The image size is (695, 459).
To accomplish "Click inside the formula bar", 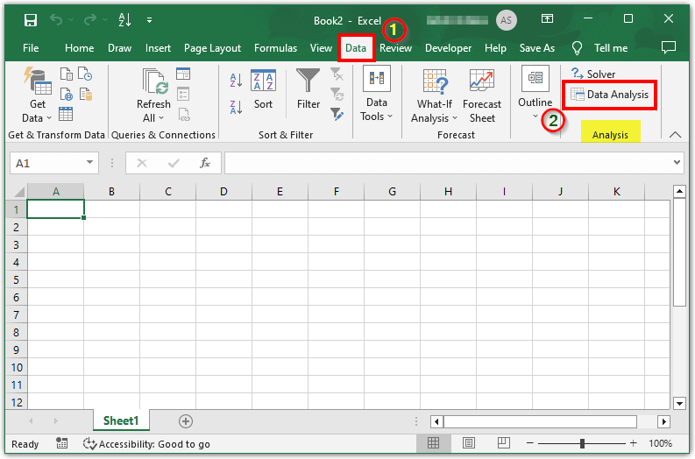I will [x=448, y=163].
